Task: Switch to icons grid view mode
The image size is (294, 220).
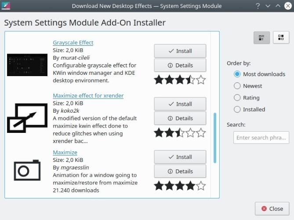Action: [x=281, y=37]
